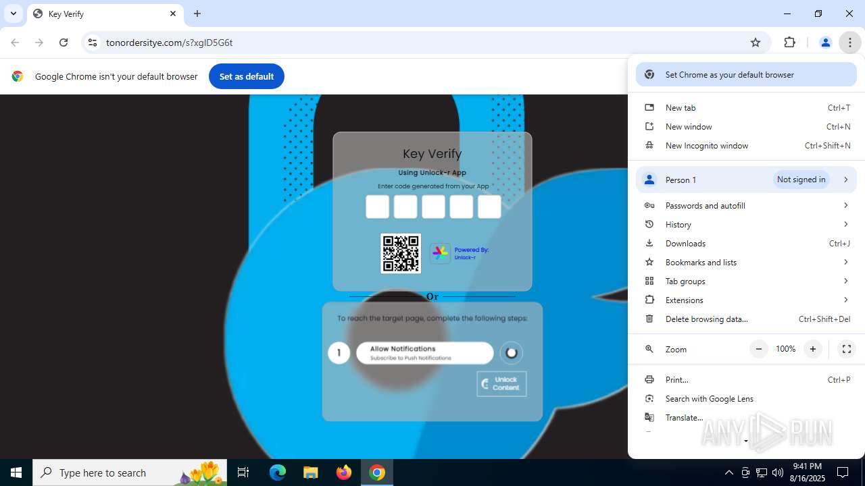Open the tab search dropdown arrow

tap(14, 13)
